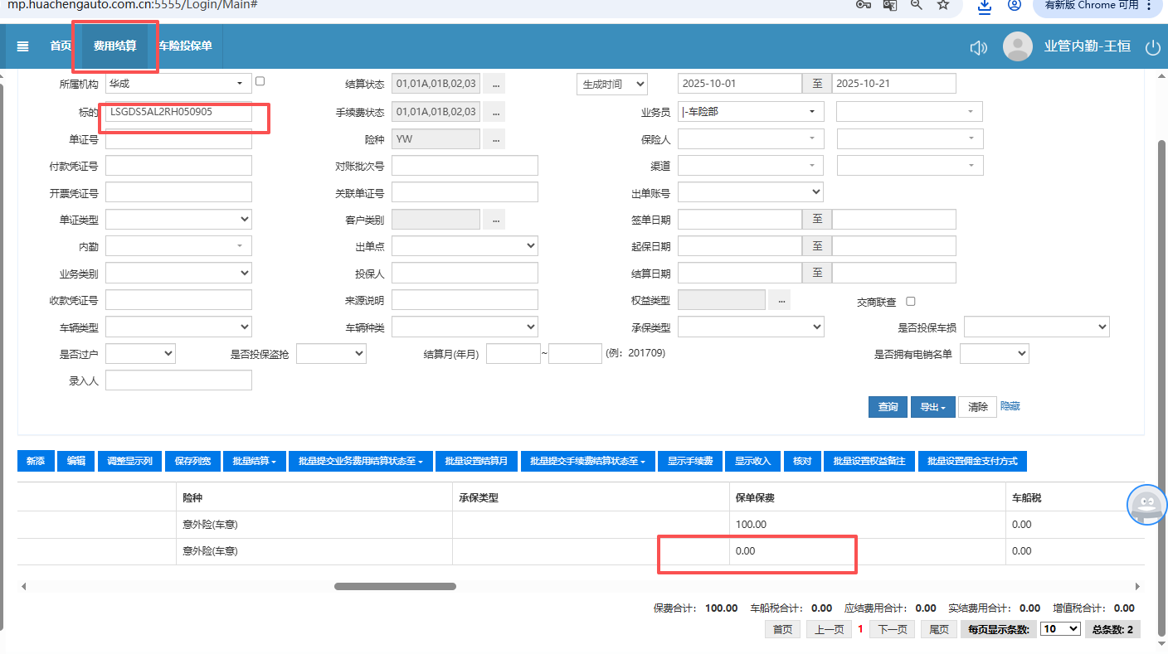The height and width of the screenshot is (654, 1168).
Task: Open Chrome downloads icon
Action: pos(985,6)
